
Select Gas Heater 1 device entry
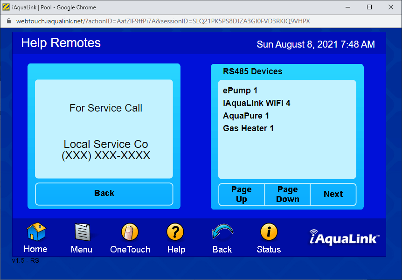[248, 128]
